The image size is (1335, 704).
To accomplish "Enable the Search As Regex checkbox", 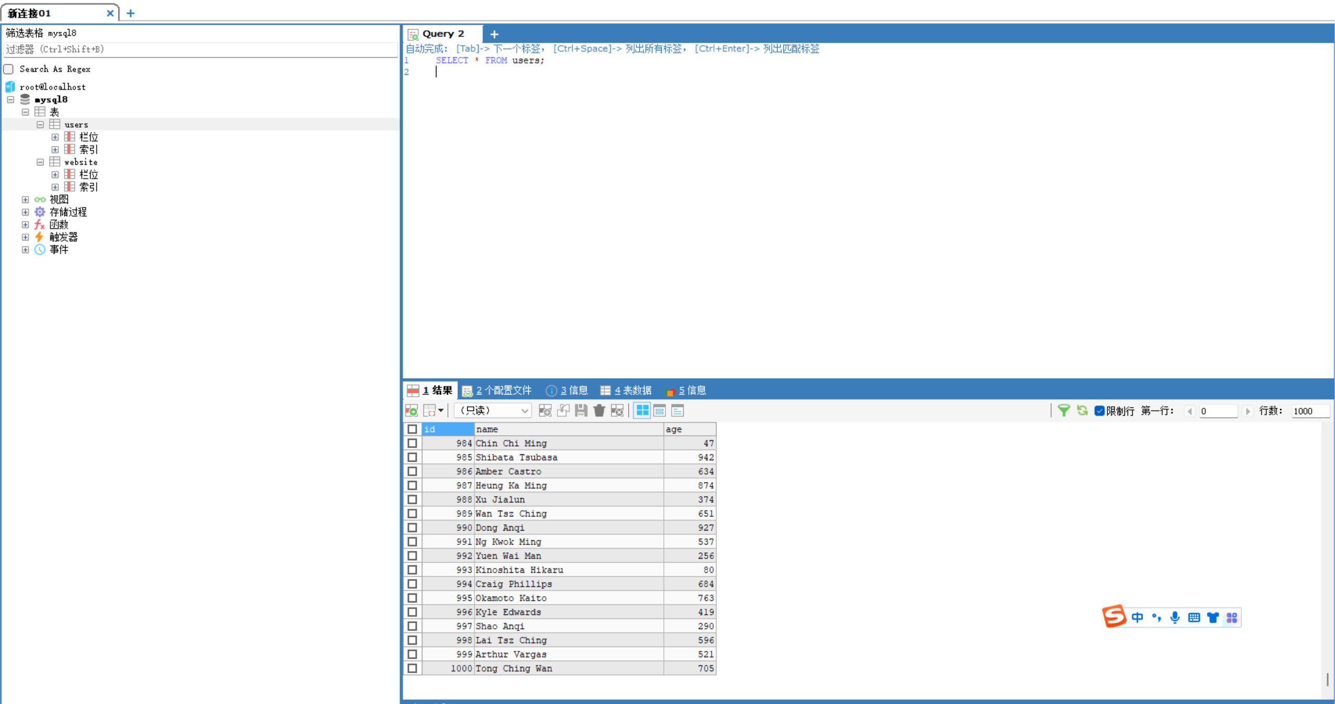I will [9, 69].
